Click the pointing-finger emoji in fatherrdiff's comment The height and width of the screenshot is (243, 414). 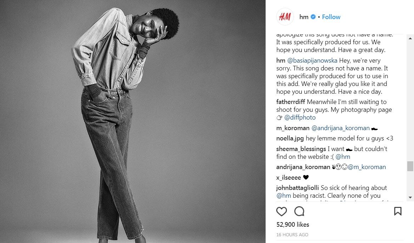click(279, 117)
